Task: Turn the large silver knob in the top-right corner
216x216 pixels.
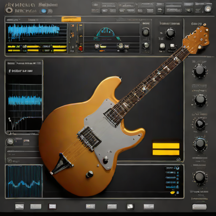Action: (208, 9)
